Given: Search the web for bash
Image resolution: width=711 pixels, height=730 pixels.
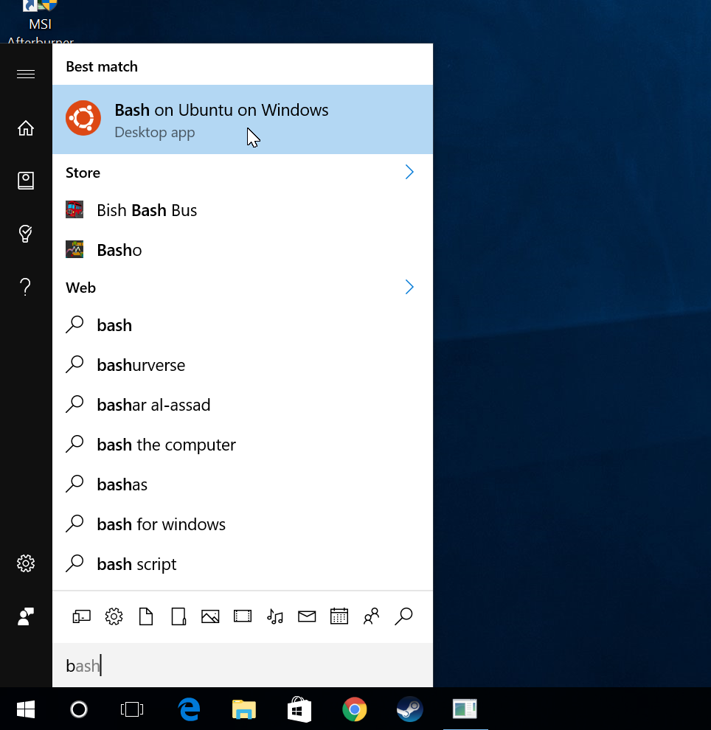Looking at the screenshot, I should tap(243, 325).
